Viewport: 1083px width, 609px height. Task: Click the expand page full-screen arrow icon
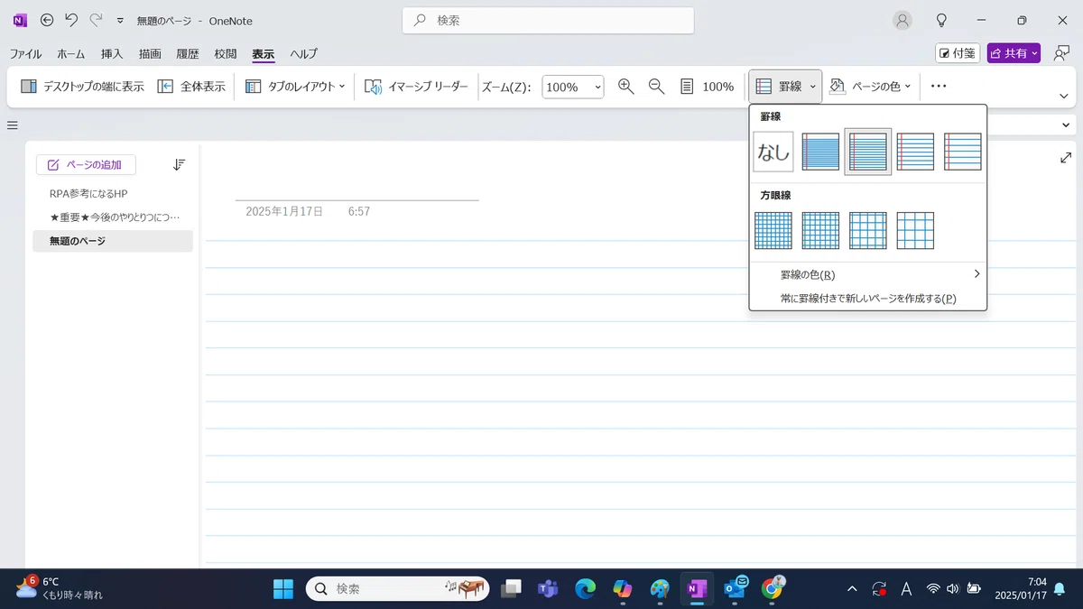click(x=1065, y=158)
